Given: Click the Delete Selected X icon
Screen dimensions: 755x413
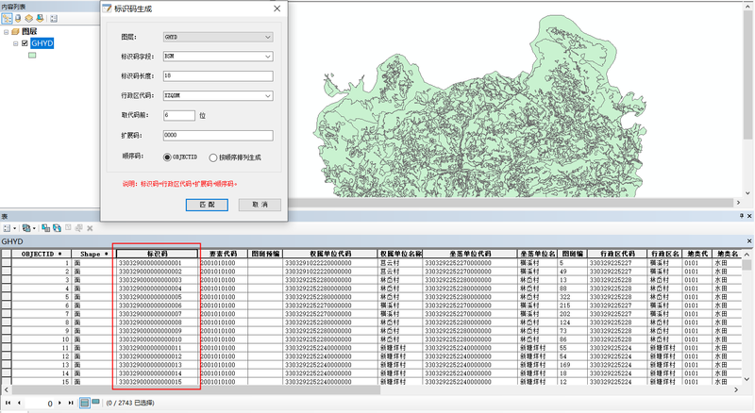Looking at the screenshot, I should (x=90, y=228).
